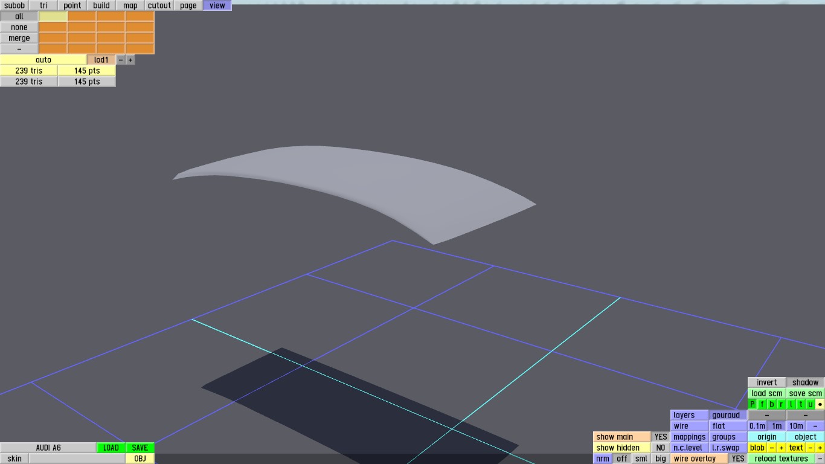Screen dimensions: 825x464
Task: Select the view tab
Action: pyautogui.click(x=217, y=5)
